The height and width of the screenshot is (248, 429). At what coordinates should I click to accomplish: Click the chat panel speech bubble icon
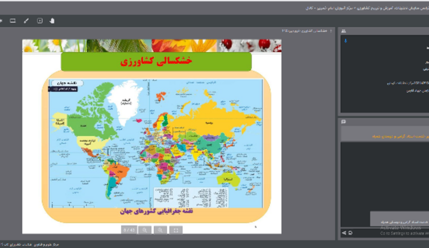343,122
